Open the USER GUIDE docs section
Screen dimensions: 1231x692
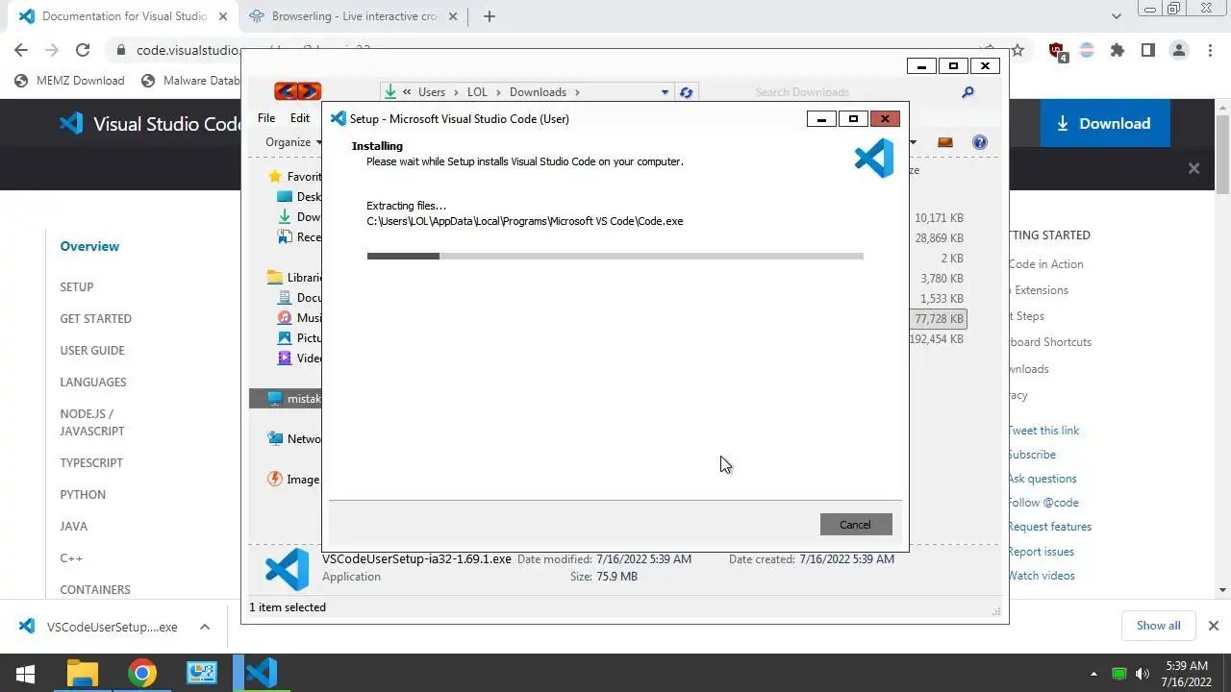pos(92,350)
